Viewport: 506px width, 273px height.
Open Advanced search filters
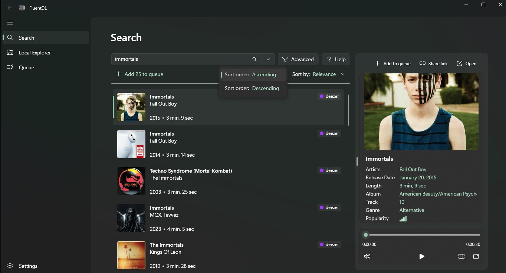click(x=298, y=59)
